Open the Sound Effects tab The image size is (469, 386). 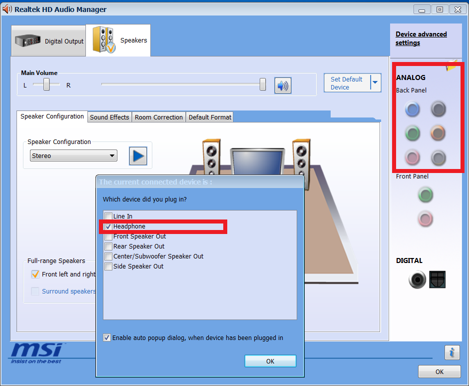point(109,117)
